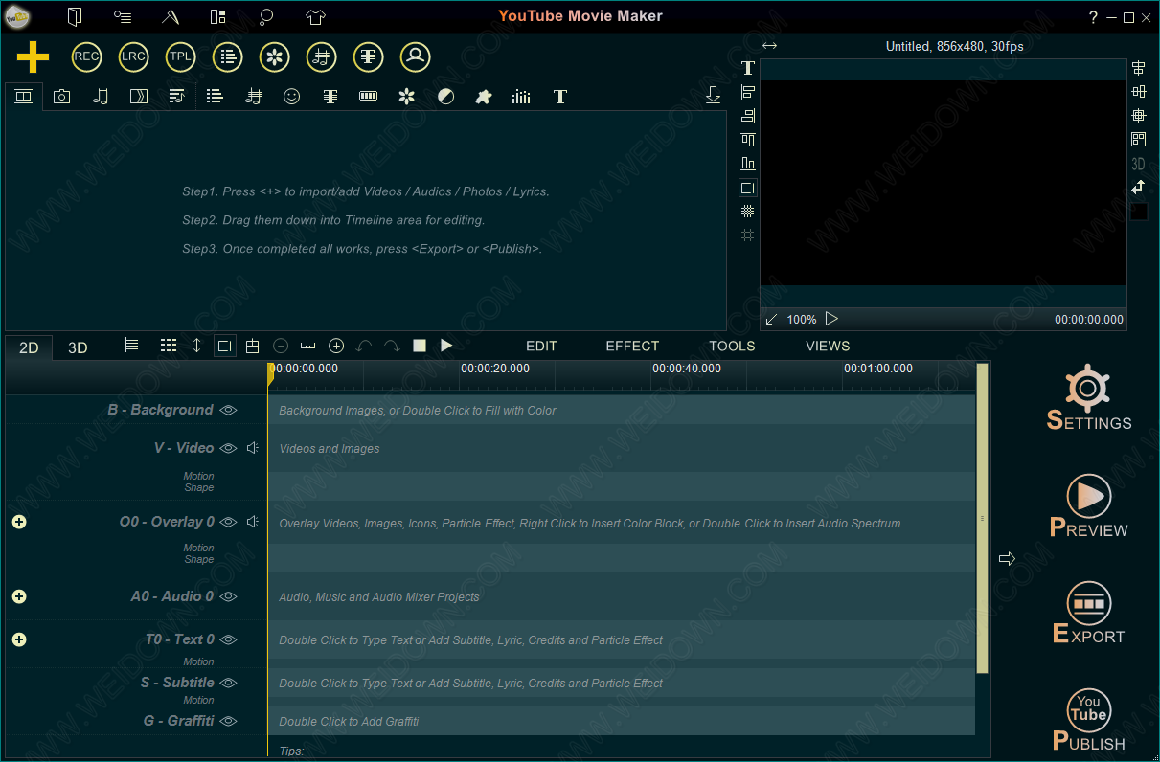Open the REC recorder
Viewport: 1160px width, 762px height.
(86, 56)
